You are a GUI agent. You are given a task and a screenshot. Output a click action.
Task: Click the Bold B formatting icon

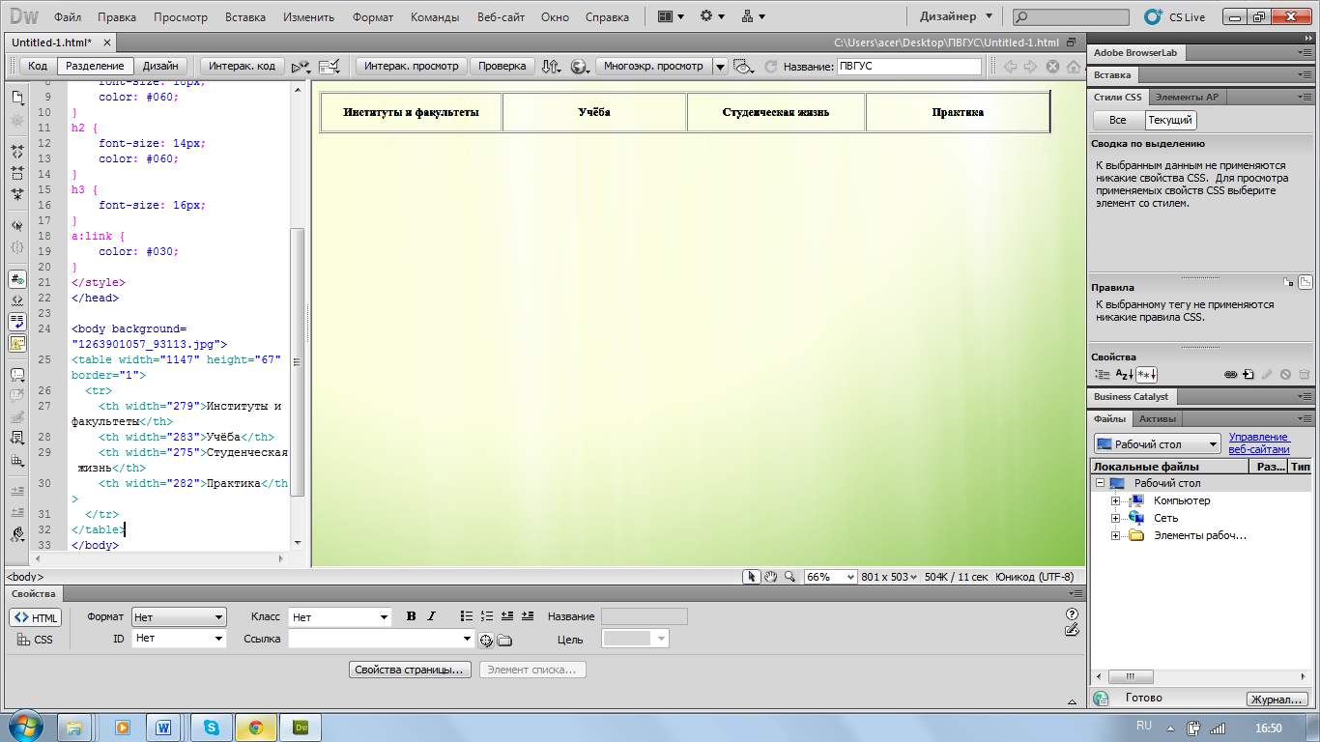411,616
